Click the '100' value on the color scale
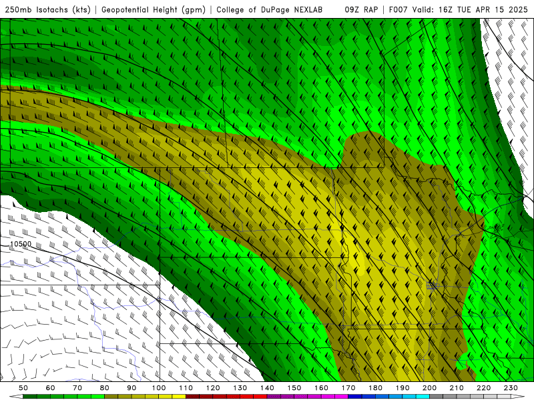Image resolution: width=534 pixels, height=400 pixels. (159, 388)
